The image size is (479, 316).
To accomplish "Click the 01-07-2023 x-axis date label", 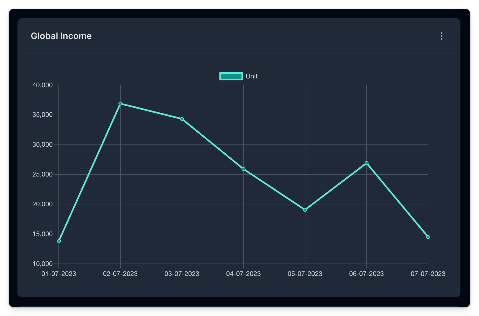I will 59,274.
